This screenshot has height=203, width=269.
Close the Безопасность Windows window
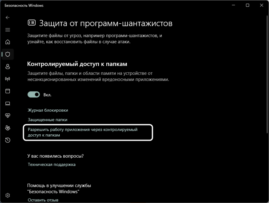(x=262, y=5)
